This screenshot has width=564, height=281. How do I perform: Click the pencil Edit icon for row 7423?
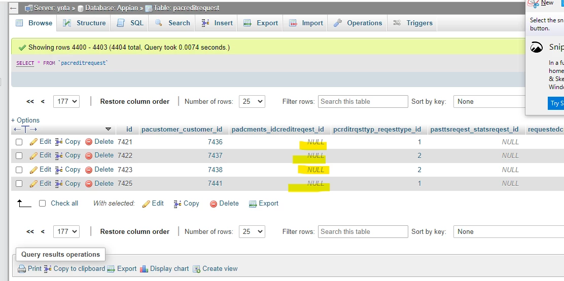[x=33, y=170]
